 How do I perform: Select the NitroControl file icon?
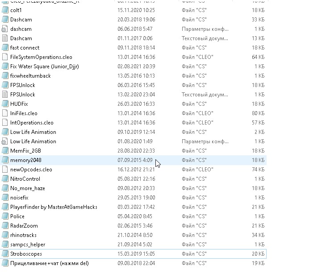(x=5, y=179)
